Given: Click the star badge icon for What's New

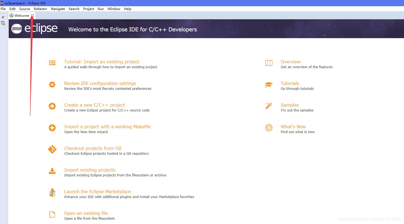Looking at the screenshot, I should (269, 128).
